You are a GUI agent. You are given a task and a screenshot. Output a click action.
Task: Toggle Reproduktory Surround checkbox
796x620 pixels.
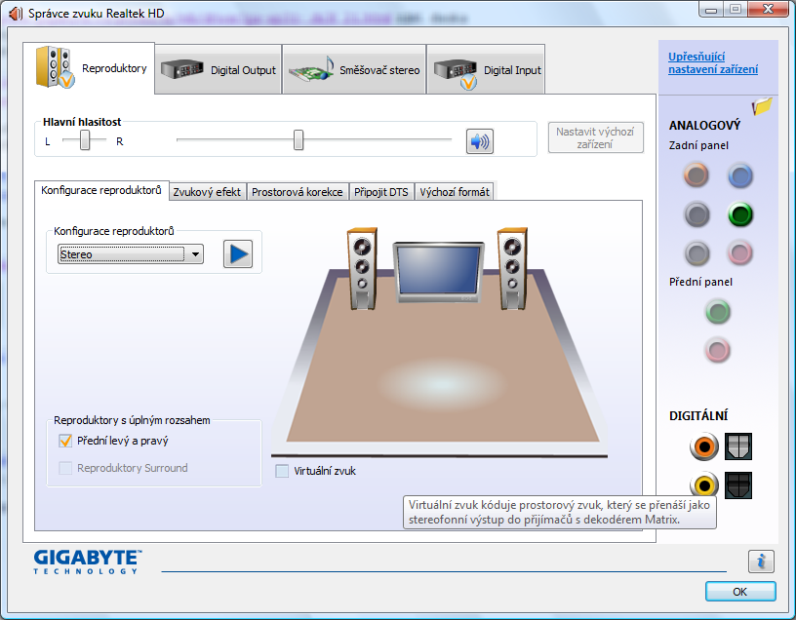click(65, 468)
